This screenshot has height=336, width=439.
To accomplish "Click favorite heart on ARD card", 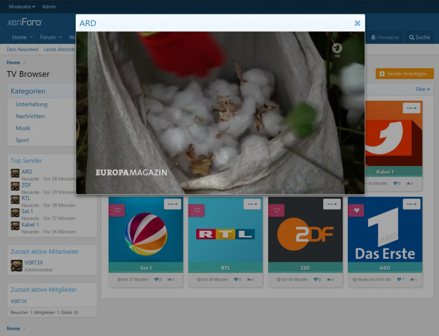I will (x=357, y=211).
